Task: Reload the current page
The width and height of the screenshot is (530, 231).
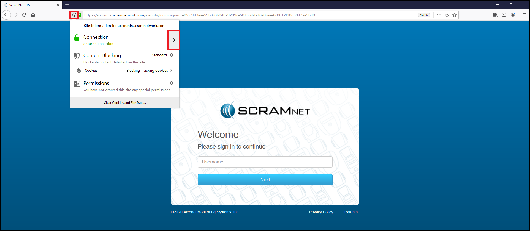Action: [24, 15]
